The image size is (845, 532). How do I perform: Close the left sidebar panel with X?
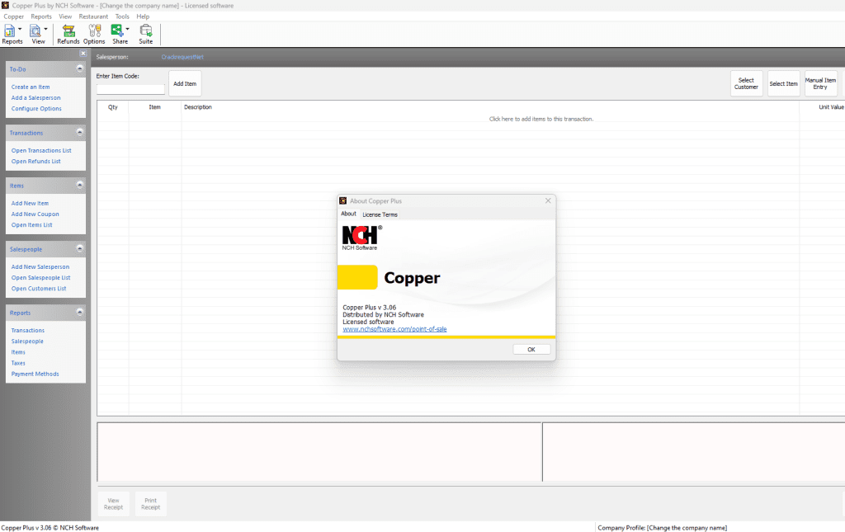pyautogui.click(x=83, y=54)
